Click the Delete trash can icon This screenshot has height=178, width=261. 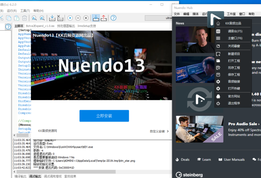tap(24, 18)
